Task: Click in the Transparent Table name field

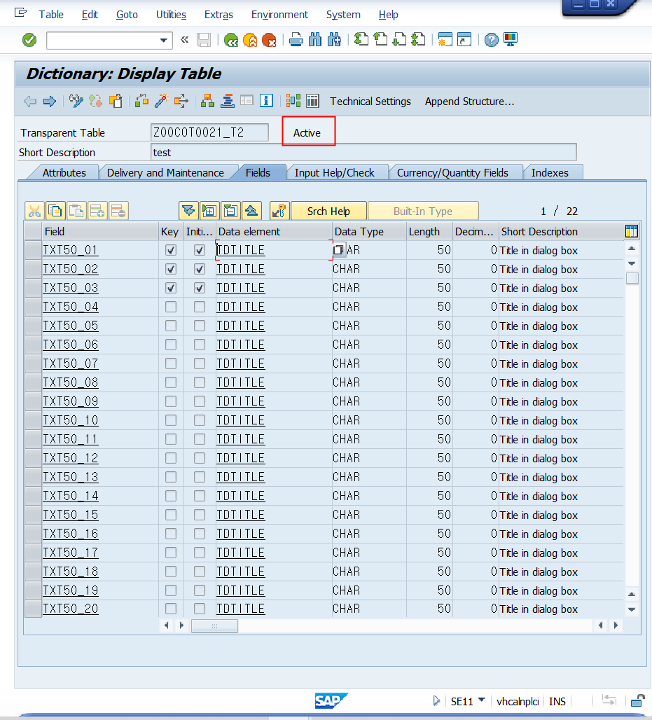Action: click(x=209, y=132)
